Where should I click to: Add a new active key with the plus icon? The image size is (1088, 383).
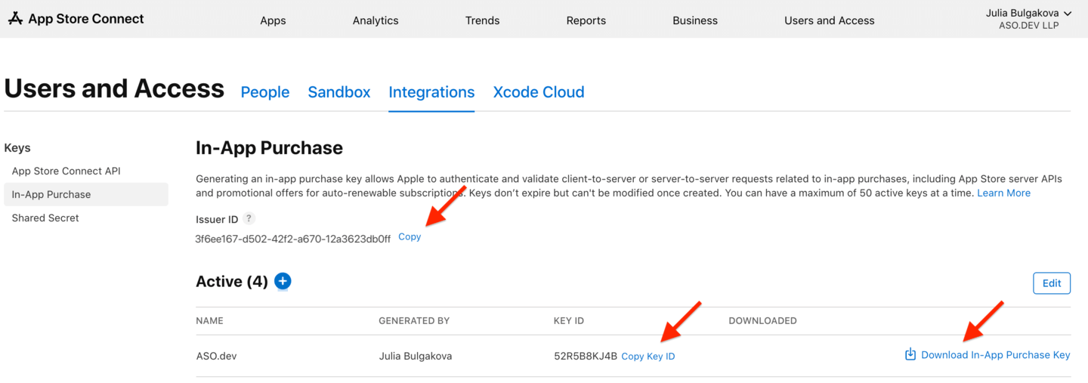point(283,281)
